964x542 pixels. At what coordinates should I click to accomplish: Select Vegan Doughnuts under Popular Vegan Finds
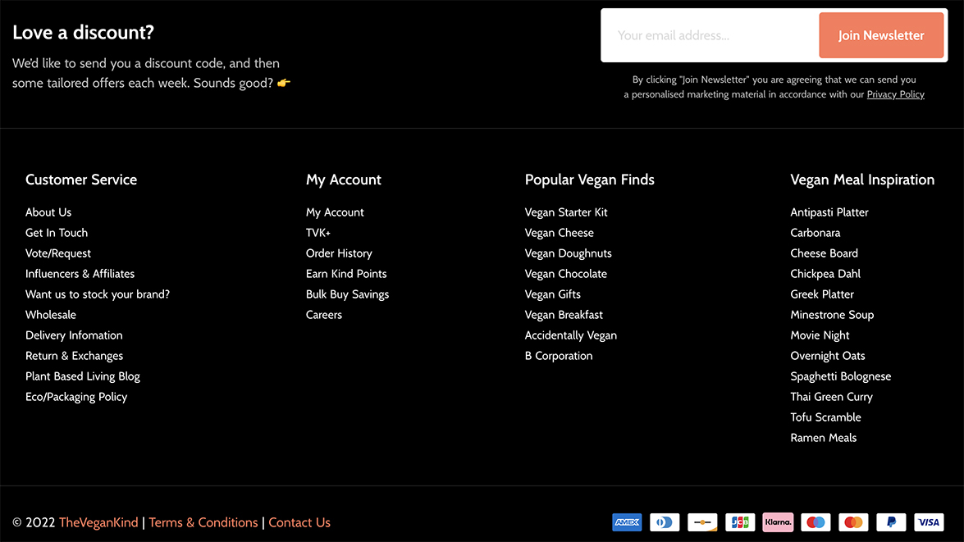click(568, 253)
